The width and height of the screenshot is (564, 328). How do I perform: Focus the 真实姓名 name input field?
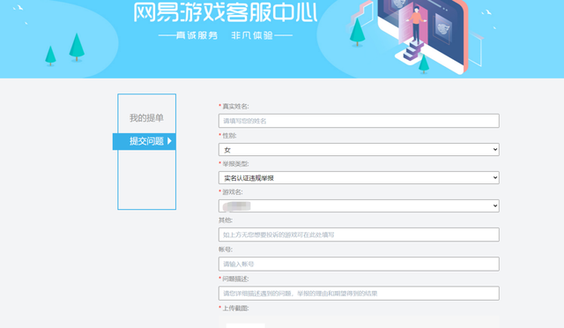click(359, 121)
